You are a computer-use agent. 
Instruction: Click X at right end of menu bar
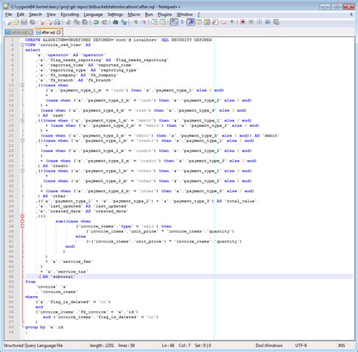pyautogui.click(x=351, y=14)
